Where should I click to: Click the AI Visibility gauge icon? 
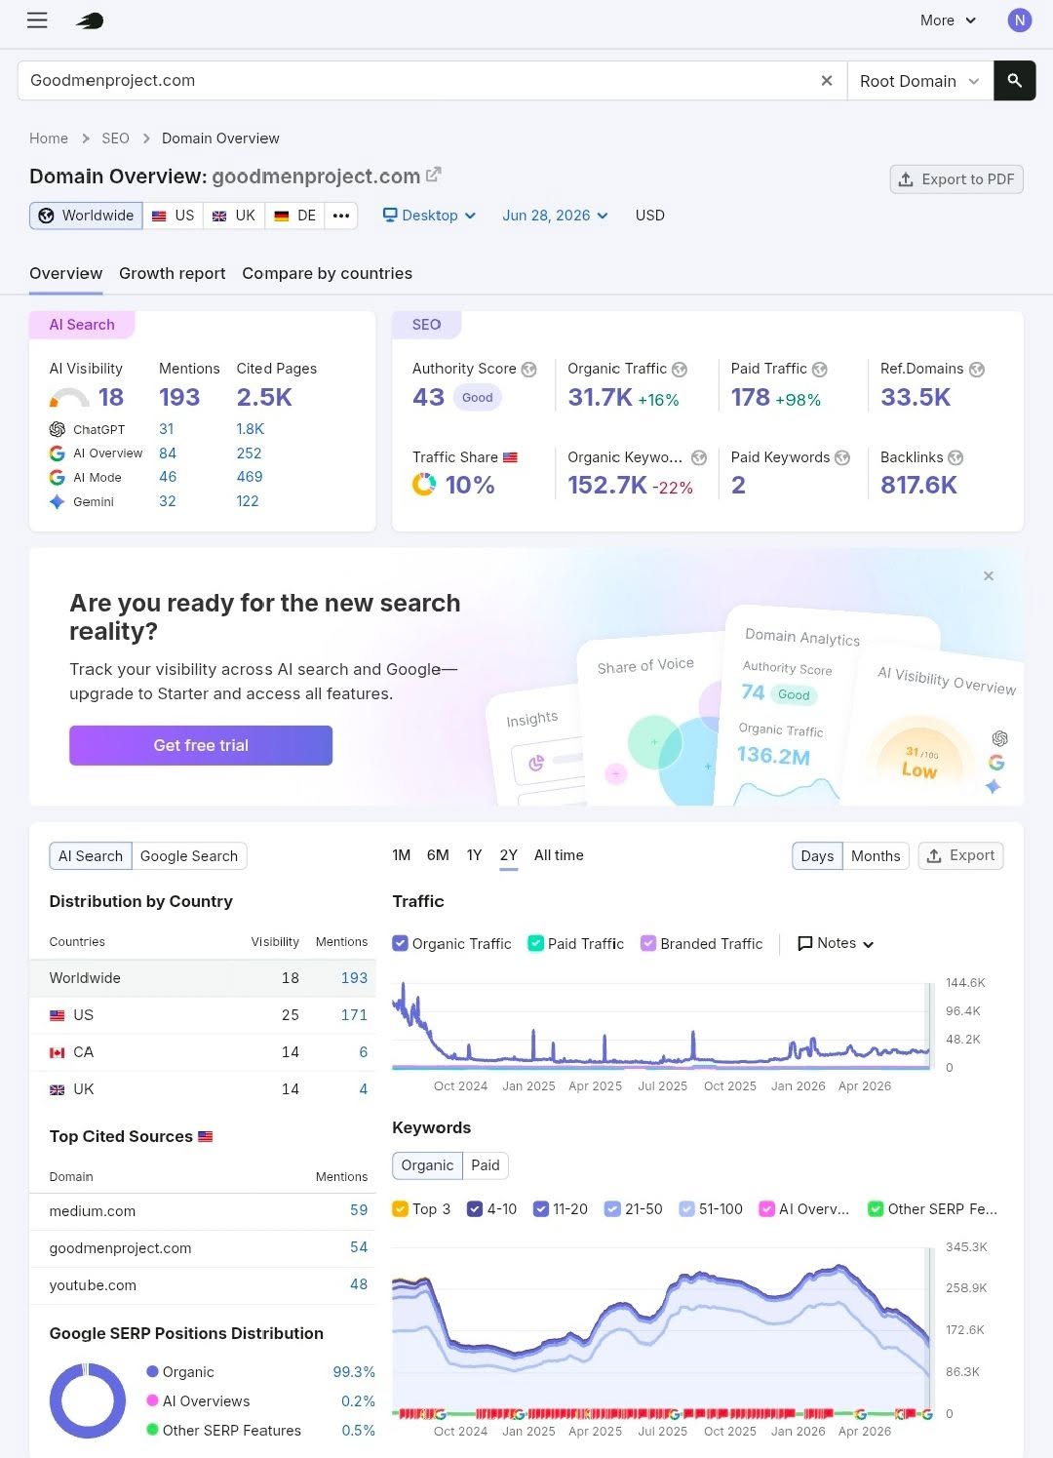[69, 398]
